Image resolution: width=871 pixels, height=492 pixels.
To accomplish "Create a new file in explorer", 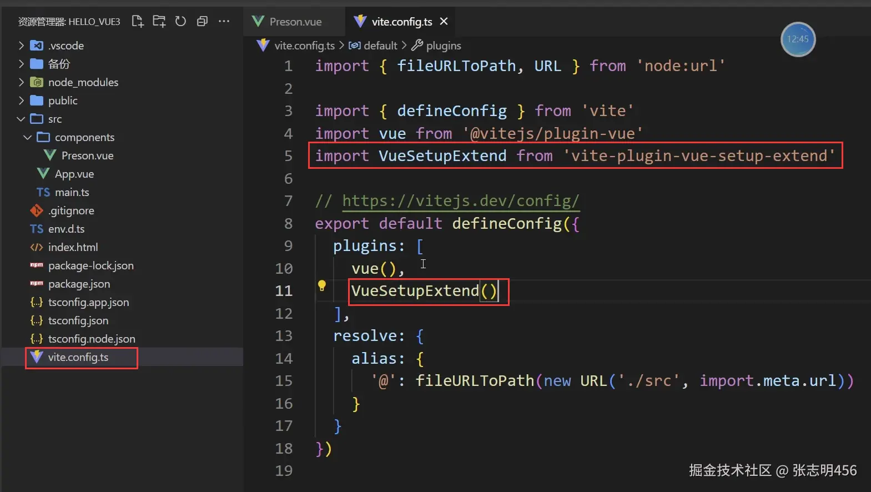I will pos(137,22).
